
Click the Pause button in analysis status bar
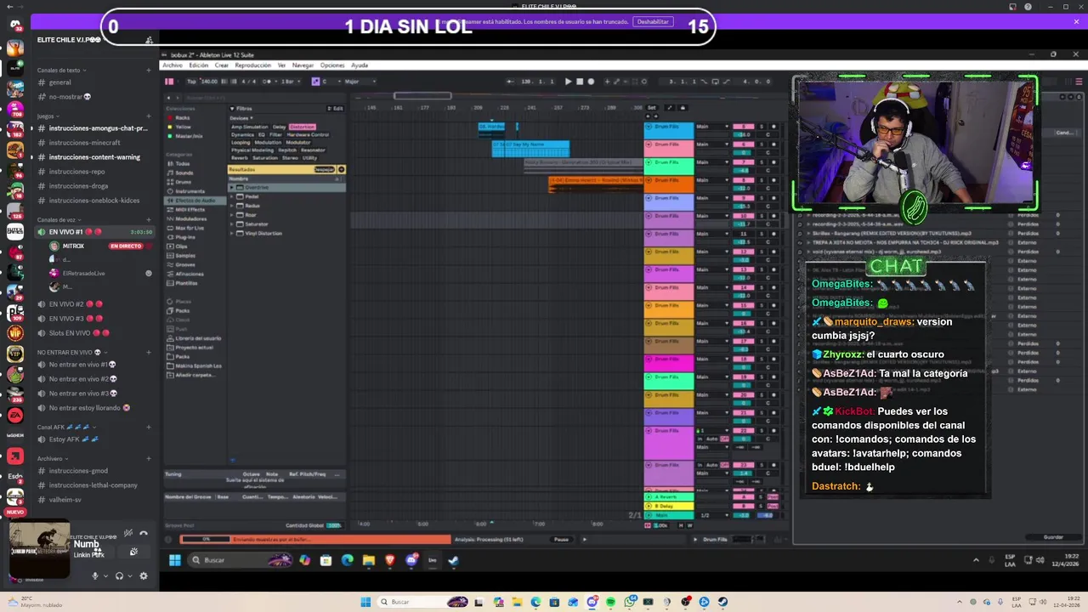pos(561,539)
